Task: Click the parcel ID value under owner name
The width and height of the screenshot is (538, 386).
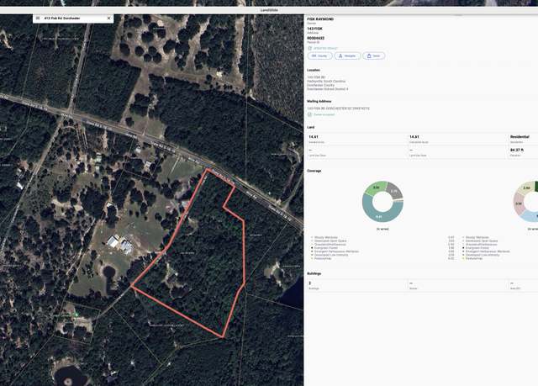Action: tap(316, 38)
